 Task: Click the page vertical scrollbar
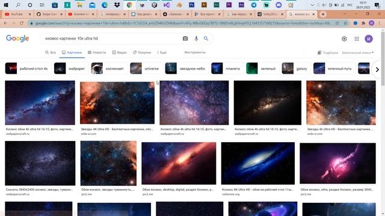tap(383, 59)
